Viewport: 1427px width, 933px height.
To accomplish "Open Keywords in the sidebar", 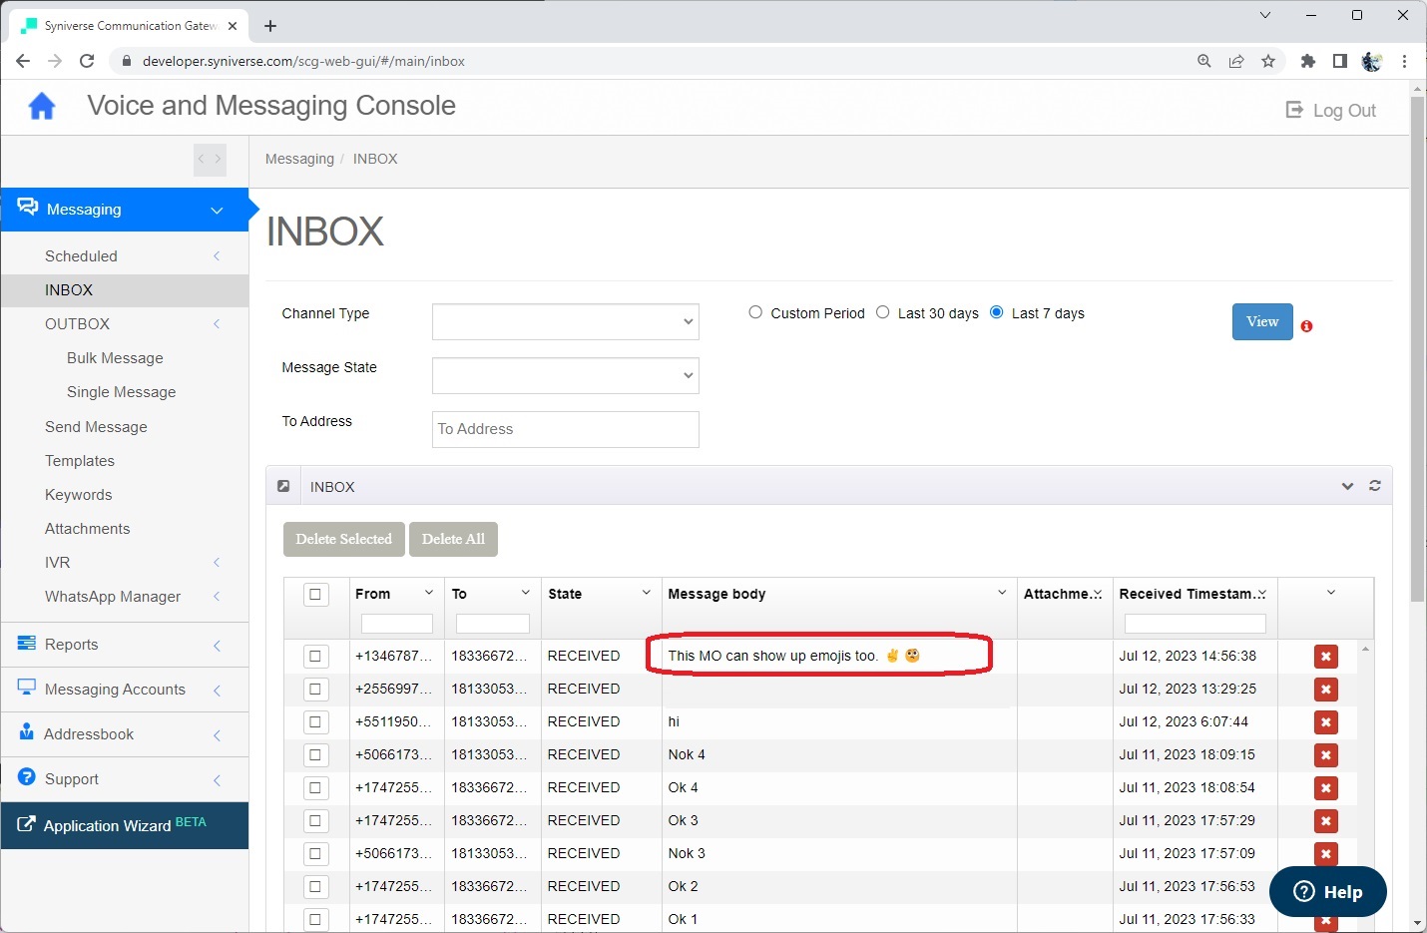I will tap(78, 495).
